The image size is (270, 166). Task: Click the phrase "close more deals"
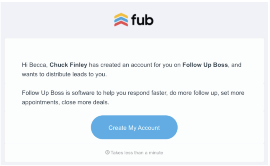[85, 102]
